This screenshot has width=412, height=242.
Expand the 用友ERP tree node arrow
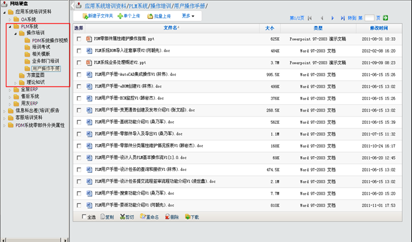10,104
